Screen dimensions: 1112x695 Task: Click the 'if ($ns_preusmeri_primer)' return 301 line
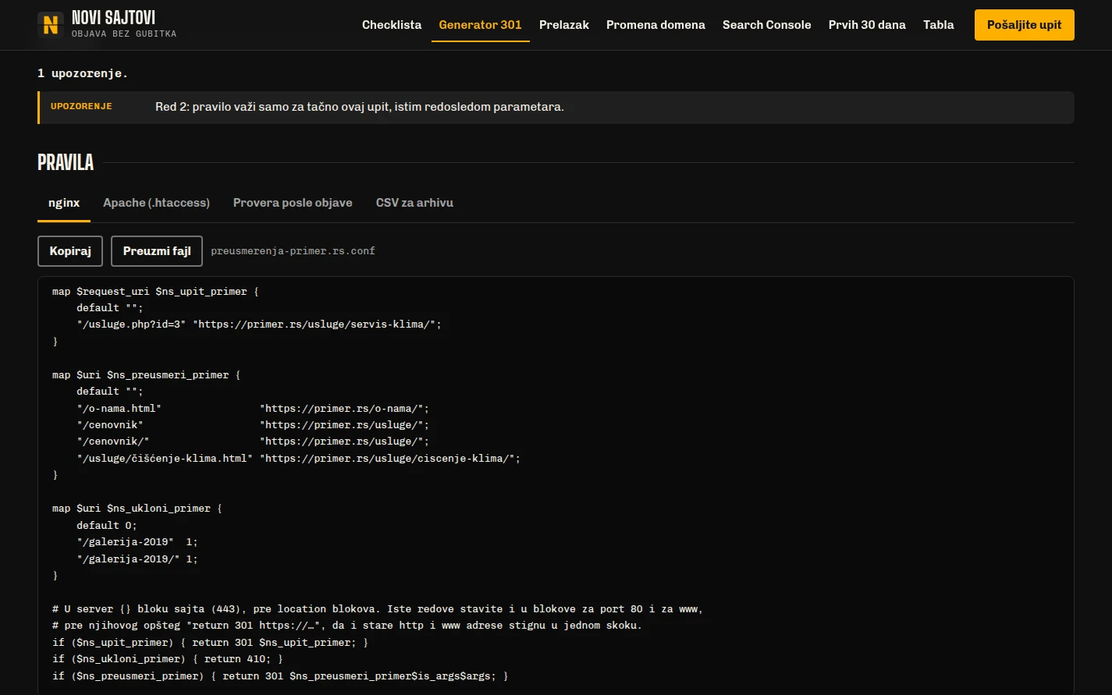click(x=280, y=676)
